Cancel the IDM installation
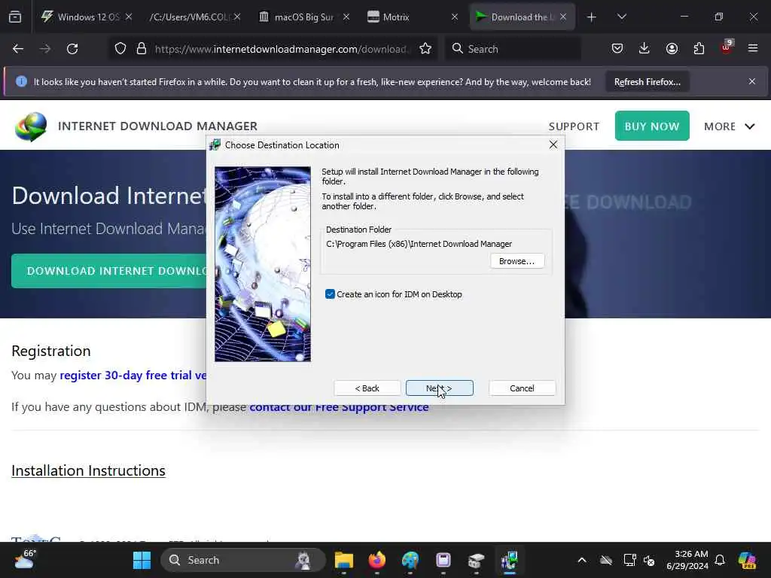This screenshot has width=771, height=578. (522, 388)
